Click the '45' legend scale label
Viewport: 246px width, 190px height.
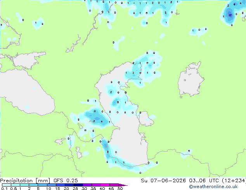[x=111, y=188]
